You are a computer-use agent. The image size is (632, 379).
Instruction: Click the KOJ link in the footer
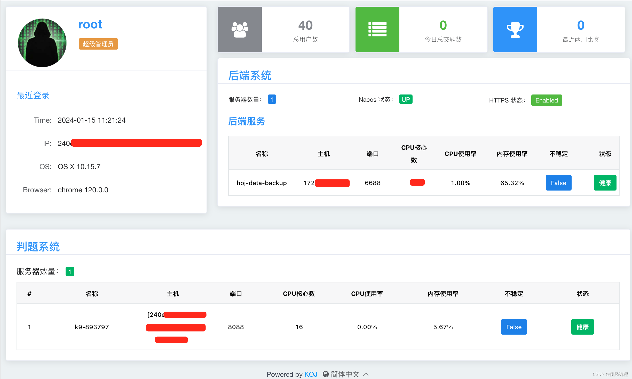coord(311,374)
